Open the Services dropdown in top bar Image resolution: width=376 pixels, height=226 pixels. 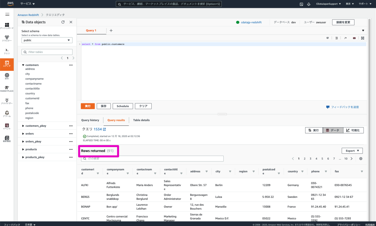28,4
